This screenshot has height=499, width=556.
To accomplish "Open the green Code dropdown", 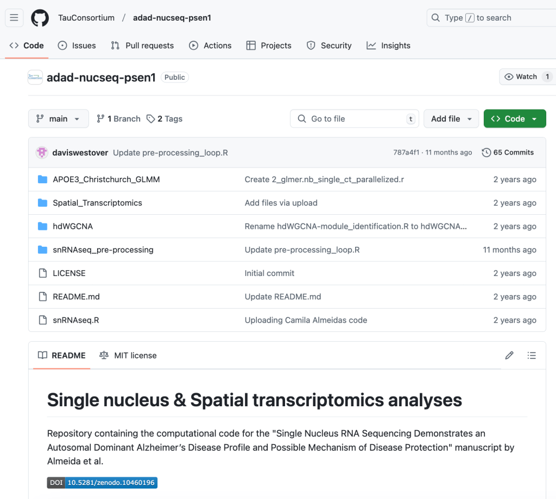I will (x=514, y=119).
